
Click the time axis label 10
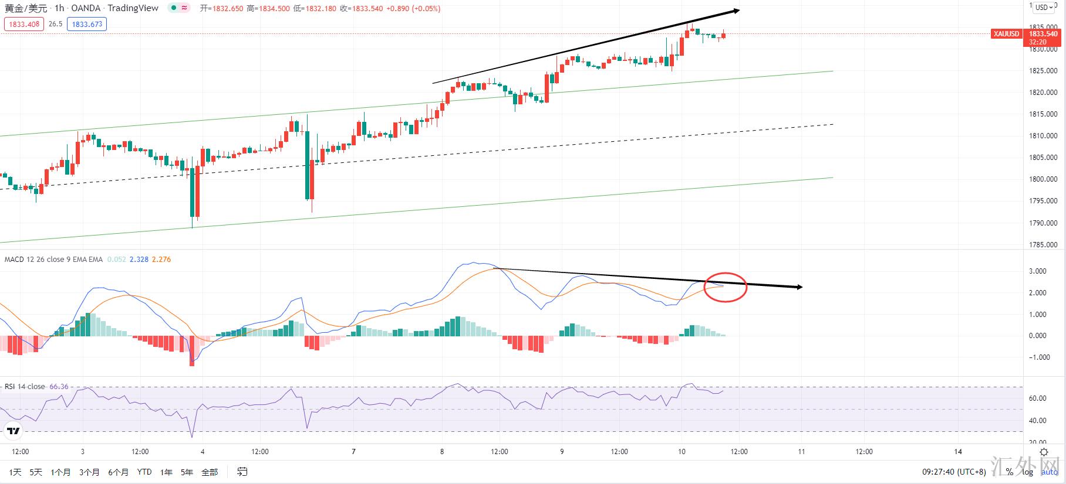[x=682, y=452]
